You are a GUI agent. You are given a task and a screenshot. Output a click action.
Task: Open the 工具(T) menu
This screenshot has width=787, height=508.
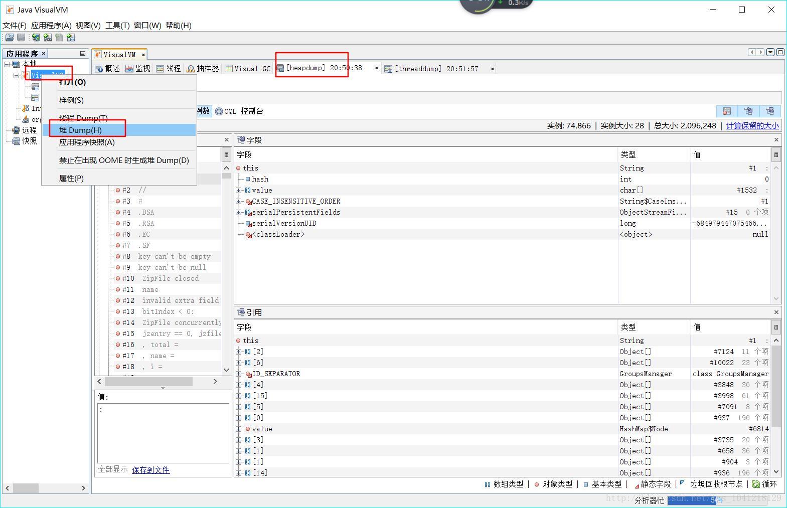click(117, 25)
